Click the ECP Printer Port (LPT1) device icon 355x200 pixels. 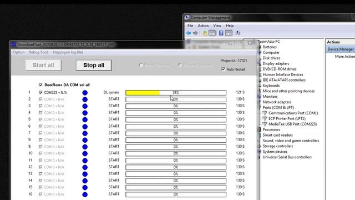pyautogui.click(x=265, y=118)
